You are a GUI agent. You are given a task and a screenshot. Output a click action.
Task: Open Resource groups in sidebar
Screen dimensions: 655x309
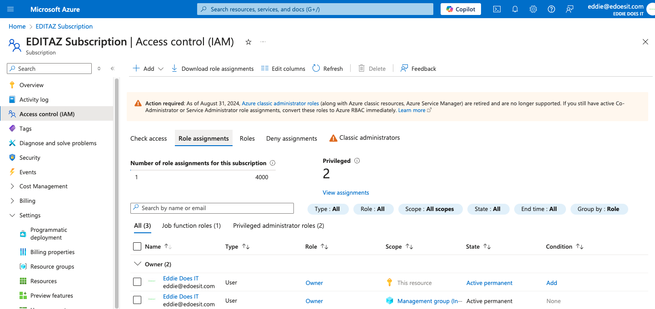(52, 266)
